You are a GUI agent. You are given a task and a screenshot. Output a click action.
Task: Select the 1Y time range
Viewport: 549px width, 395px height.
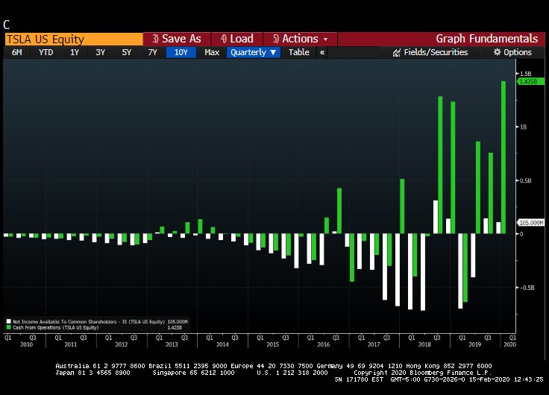click(x=75, y=52)
